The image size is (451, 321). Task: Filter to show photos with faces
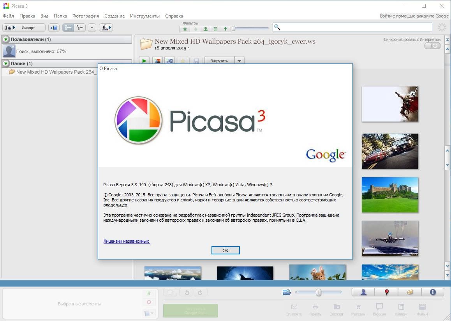click(x=205, y=29)
